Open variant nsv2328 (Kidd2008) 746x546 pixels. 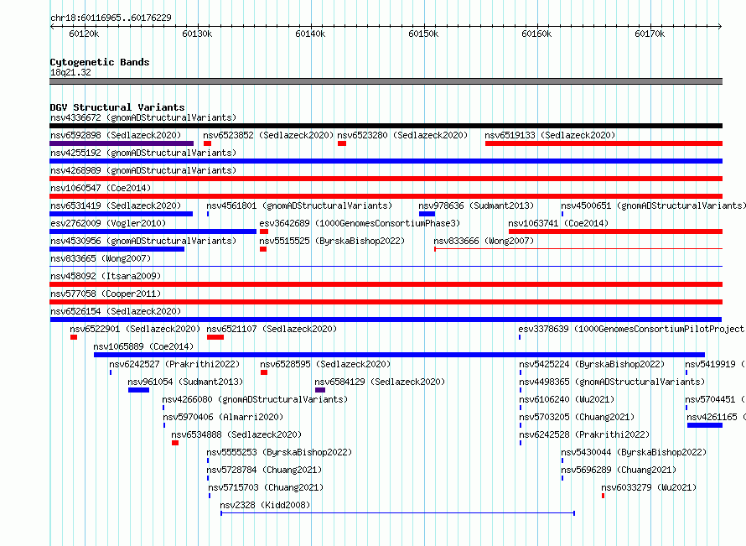[x=265, y=505]
